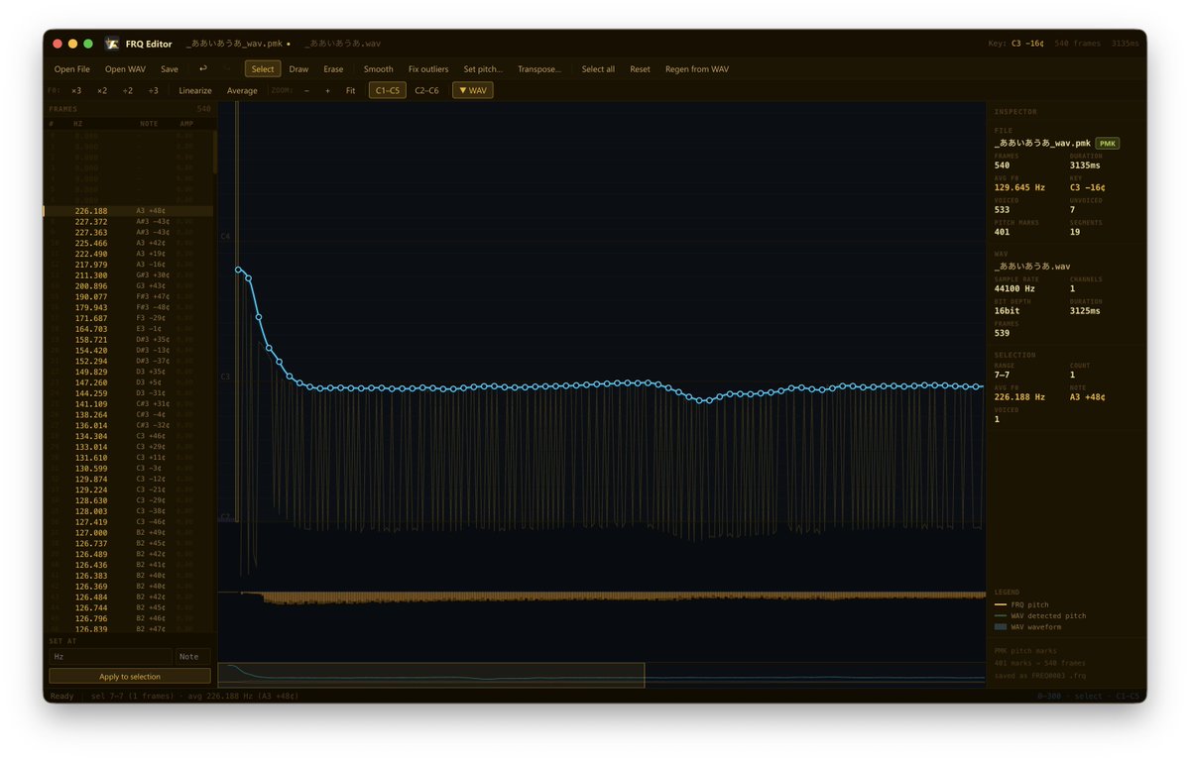The image size is (1190, 760).
Task: Activate the Select tool
Action: [263, 69]
